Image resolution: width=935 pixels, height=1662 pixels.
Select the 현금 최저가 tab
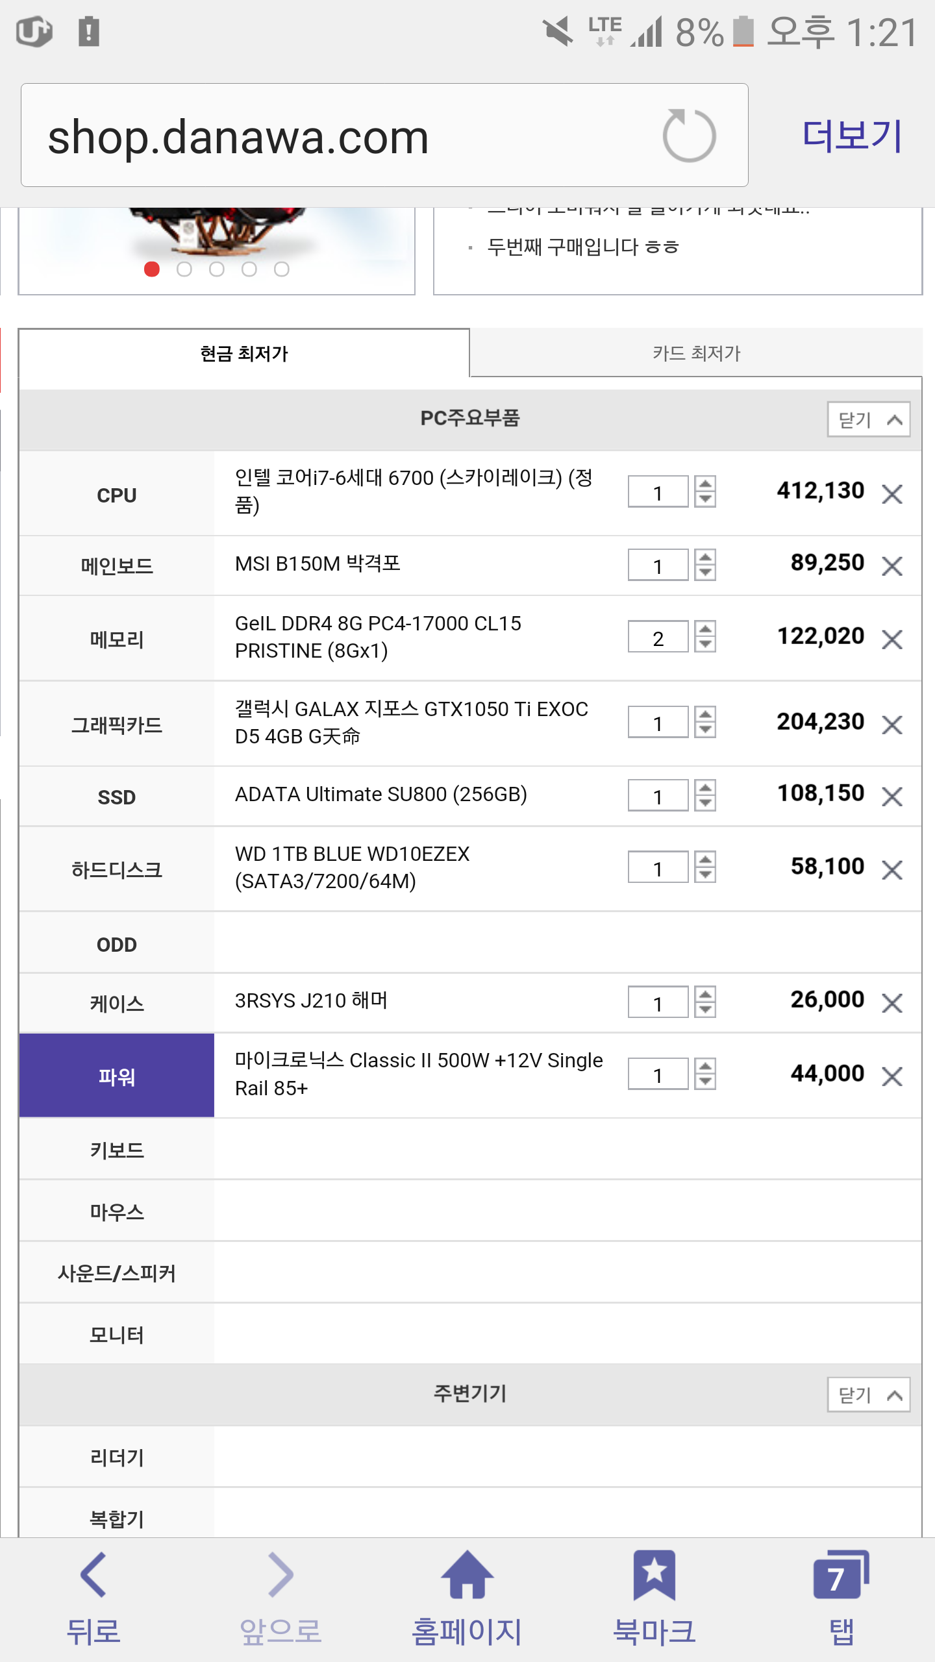coord(243,353)
